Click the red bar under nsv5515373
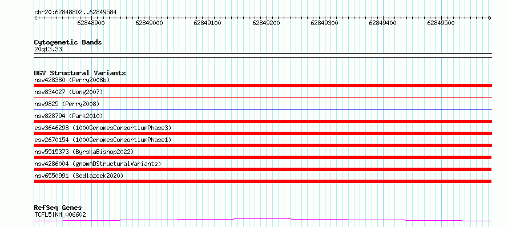This screenshot has height=227, width=508. (x=263, y=157)
